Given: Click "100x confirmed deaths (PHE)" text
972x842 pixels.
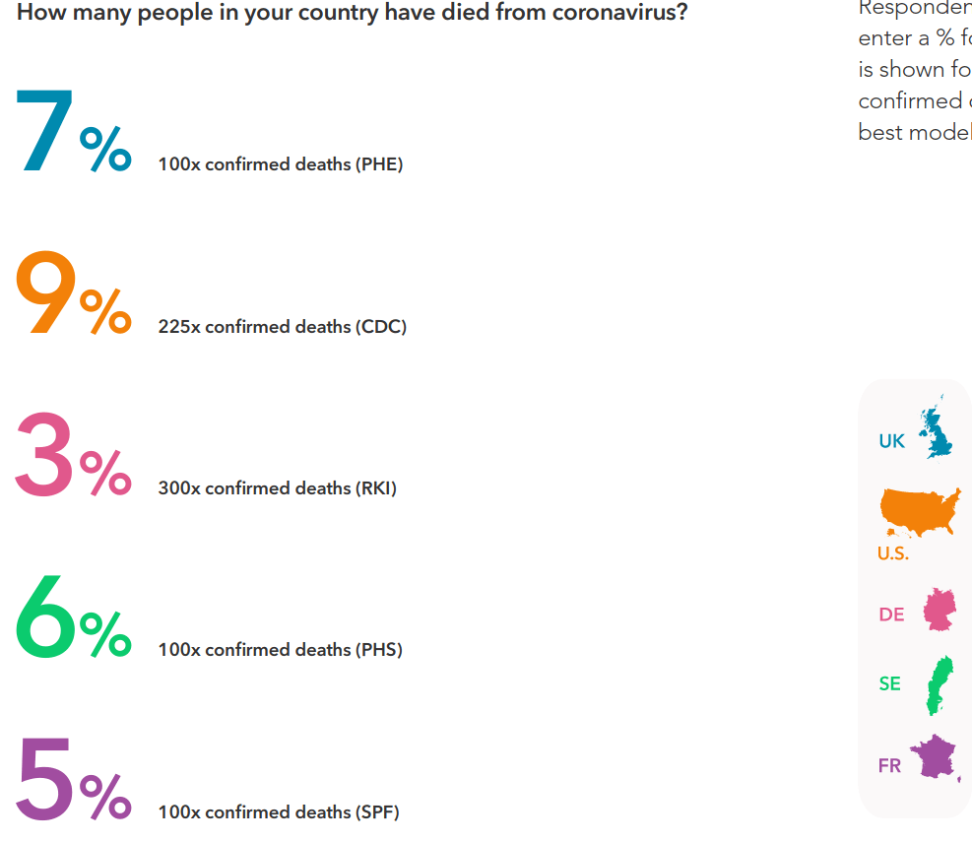Looking at the screenshot, I should (x=281, y=164).
